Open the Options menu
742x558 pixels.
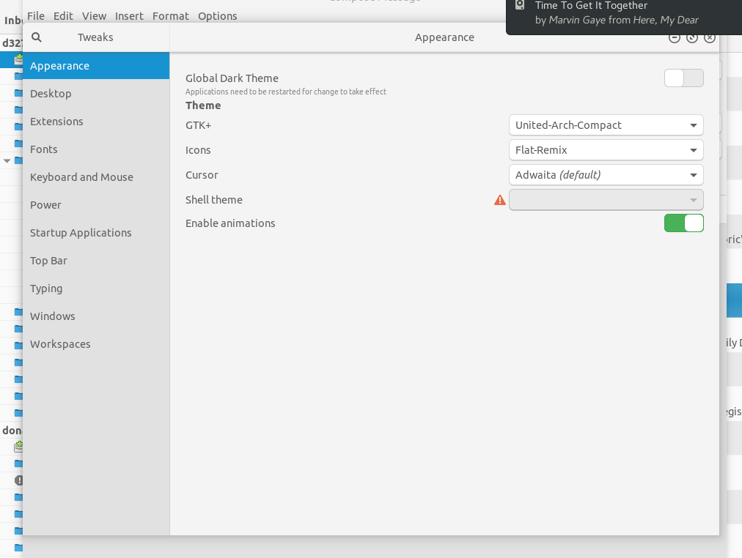tap(217, 15)
